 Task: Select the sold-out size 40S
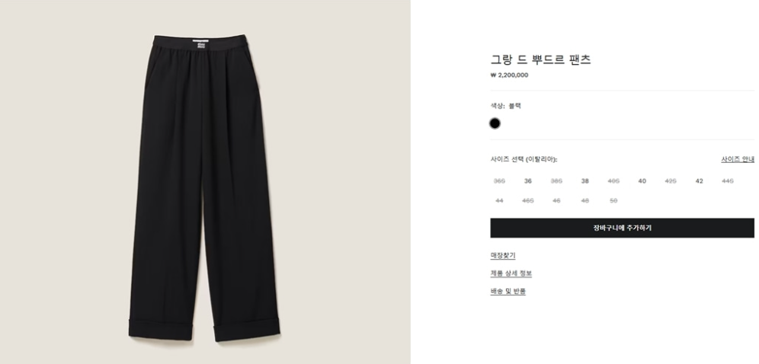[x=613, y=181]
